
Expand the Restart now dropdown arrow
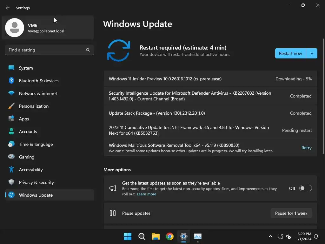[x=312, y=53]
